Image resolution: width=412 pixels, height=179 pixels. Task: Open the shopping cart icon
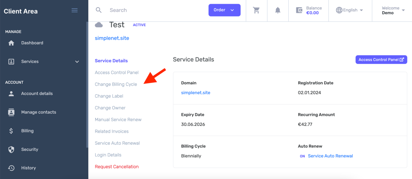[x=256, y=10]
